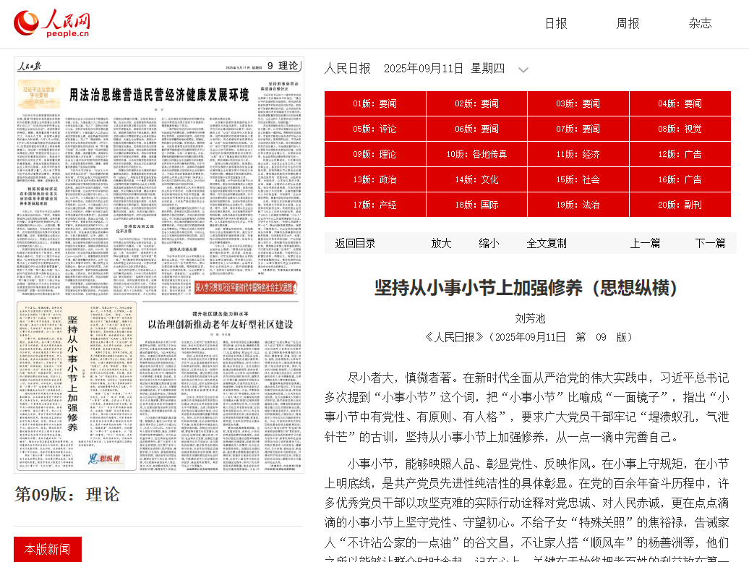
Task: Go to 07版:要闻
Action: click(x=578, y=129)
